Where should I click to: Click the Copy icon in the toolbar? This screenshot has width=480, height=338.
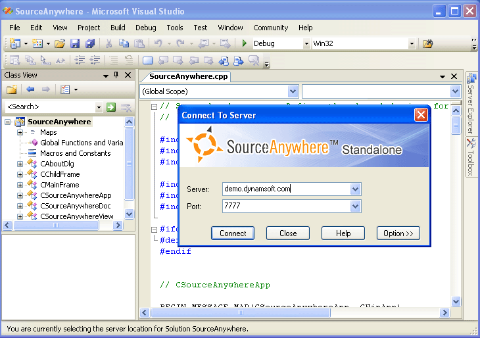[124, 43]
